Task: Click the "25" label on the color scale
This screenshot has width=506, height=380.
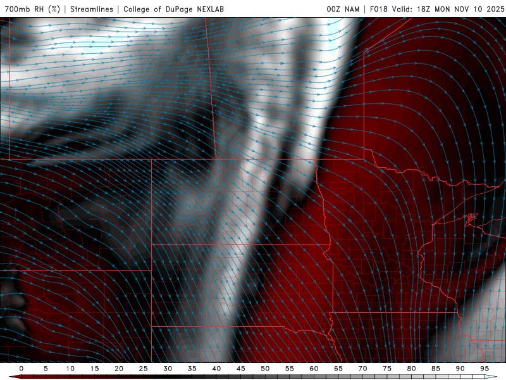Action: [x=144, y=369]
